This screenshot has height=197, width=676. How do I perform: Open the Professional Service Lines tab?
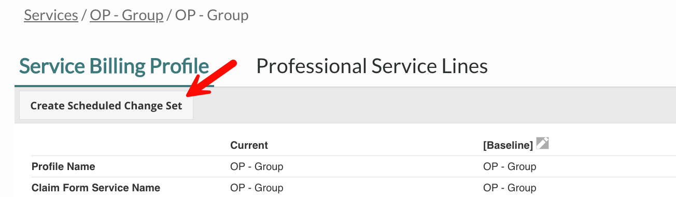(x=372, y=66)
